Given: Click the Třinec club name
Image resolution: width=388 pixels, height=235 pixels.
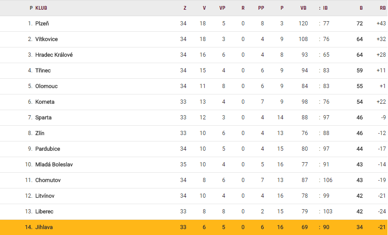Looking at the screenshot, I should (43, 70).
